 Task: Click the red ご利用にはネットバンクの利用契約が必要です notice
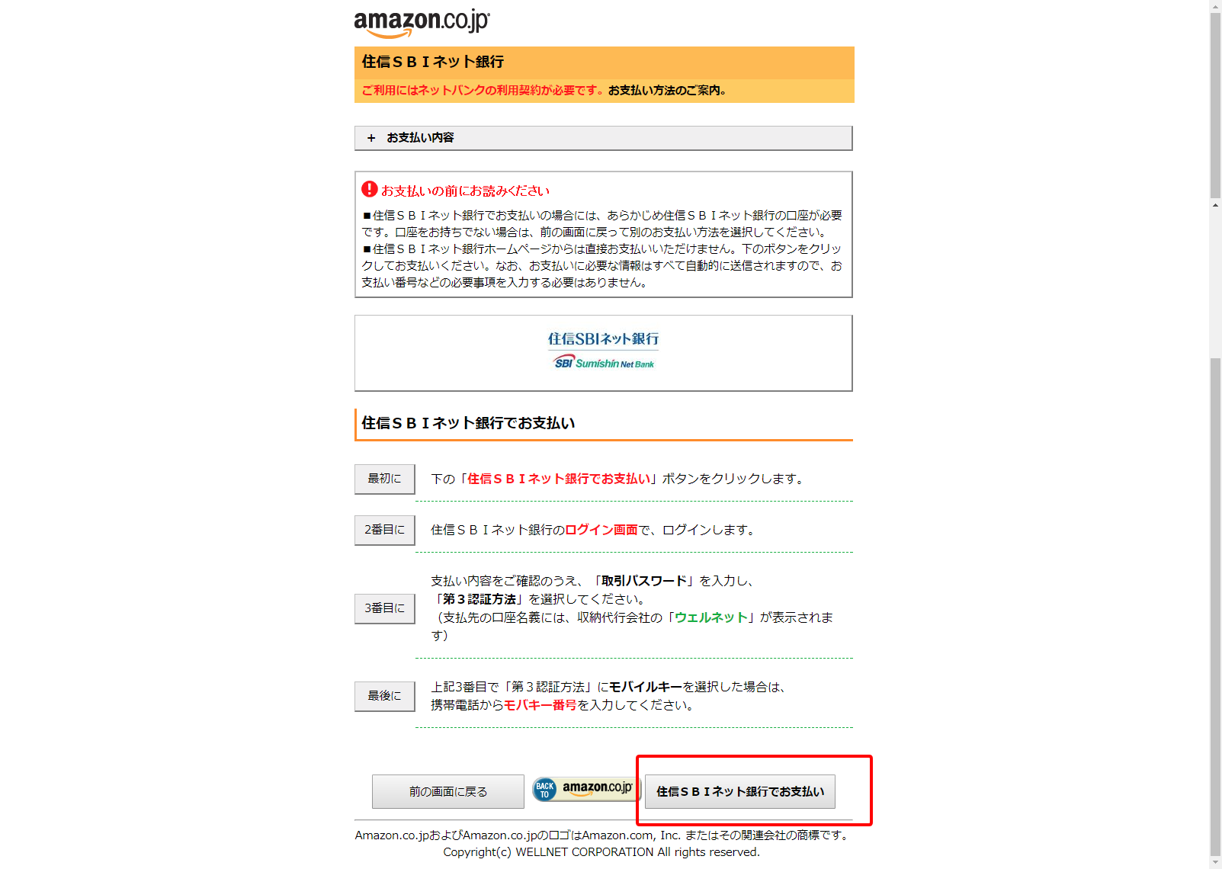(484, 90)
